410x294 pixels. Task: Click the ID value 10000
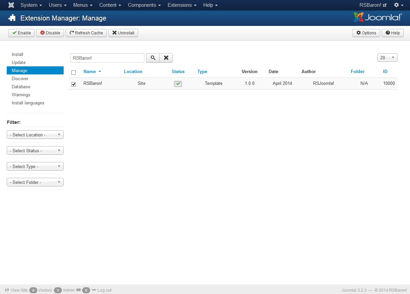pyautogui.click(x=389, y=83)
